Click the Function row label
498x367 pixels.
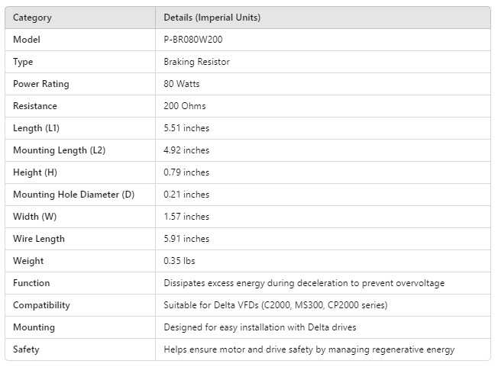pos(31,283)
